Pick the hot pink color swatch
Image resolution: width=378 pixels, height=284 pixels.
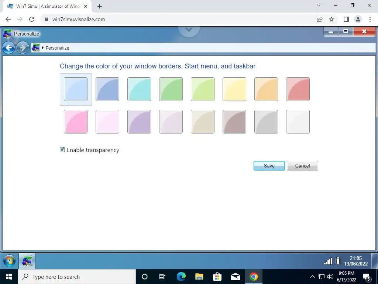point(76,122)
